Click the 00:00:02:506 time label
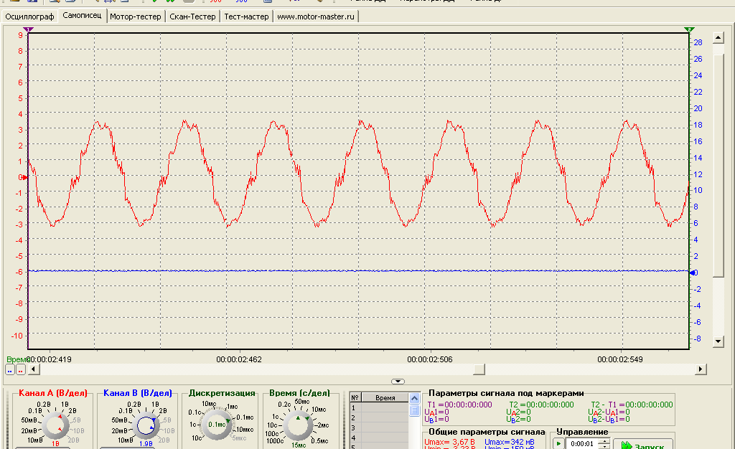Image resolution: width=735 pixels, height=449 pixels. click(430, 359)
